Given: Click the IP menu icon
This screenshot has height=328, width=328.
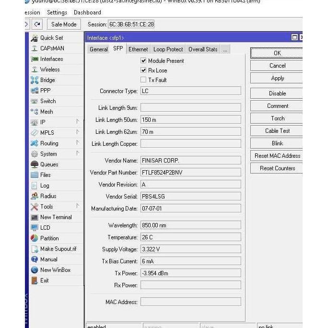Looking at the screenshot, I should pyautogui.click(x=35, y=122).
